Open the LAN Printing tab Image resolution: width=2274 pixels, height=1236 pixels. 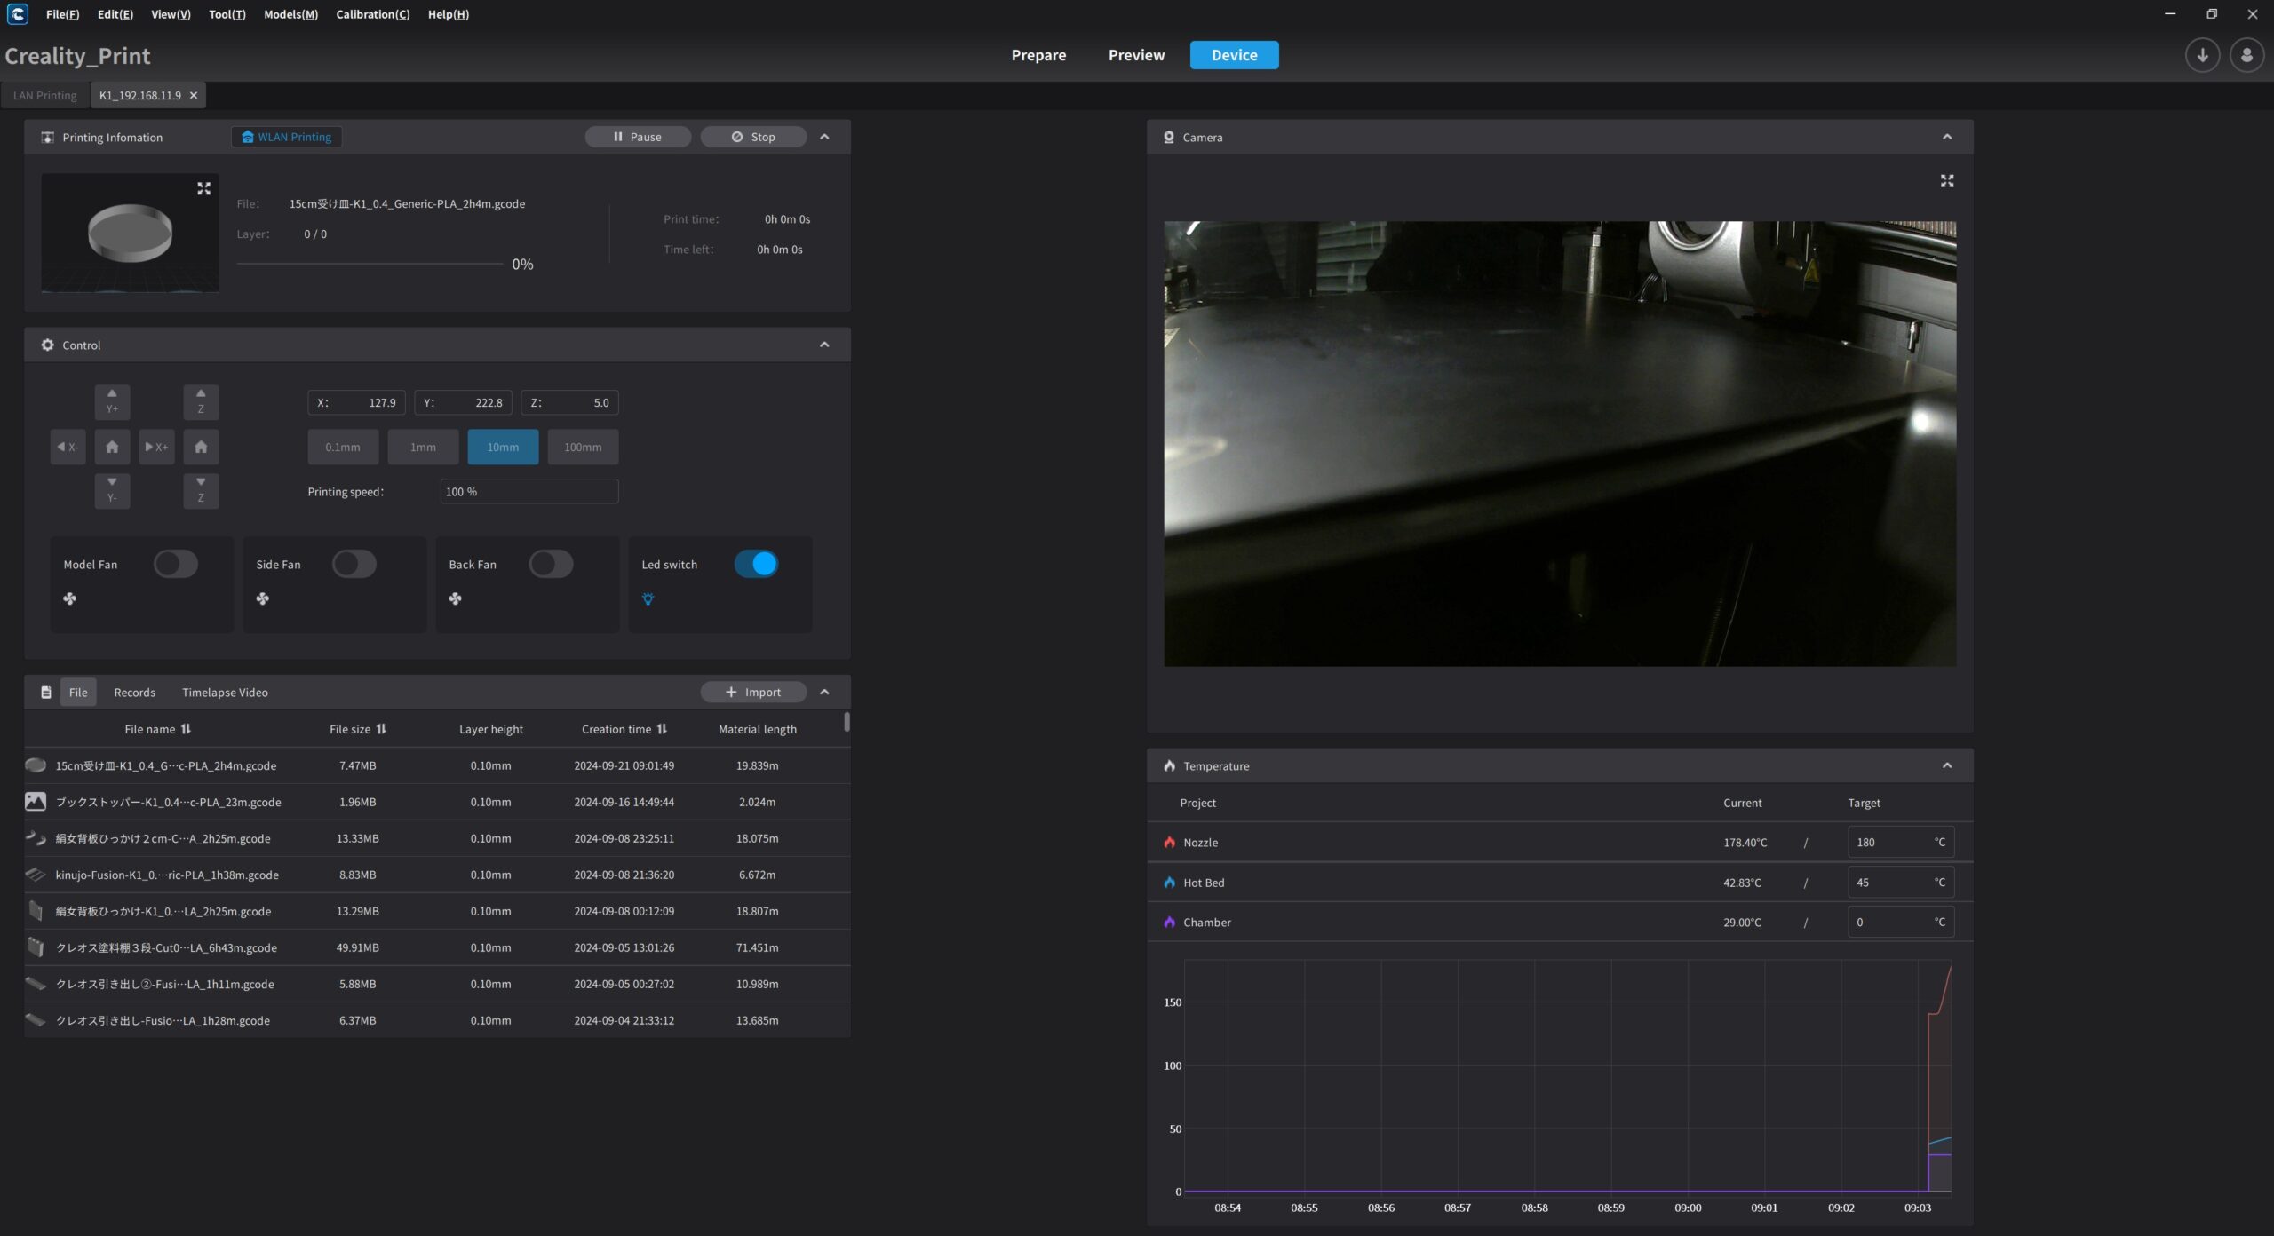pos(45,95)
